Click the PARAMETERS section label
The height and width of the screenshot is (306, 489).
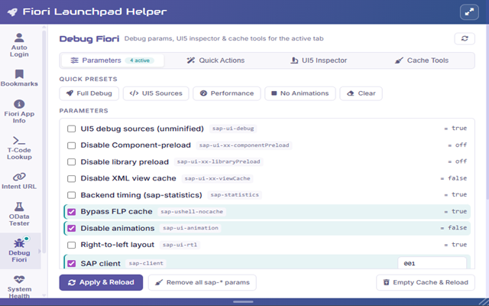point(83,110)
